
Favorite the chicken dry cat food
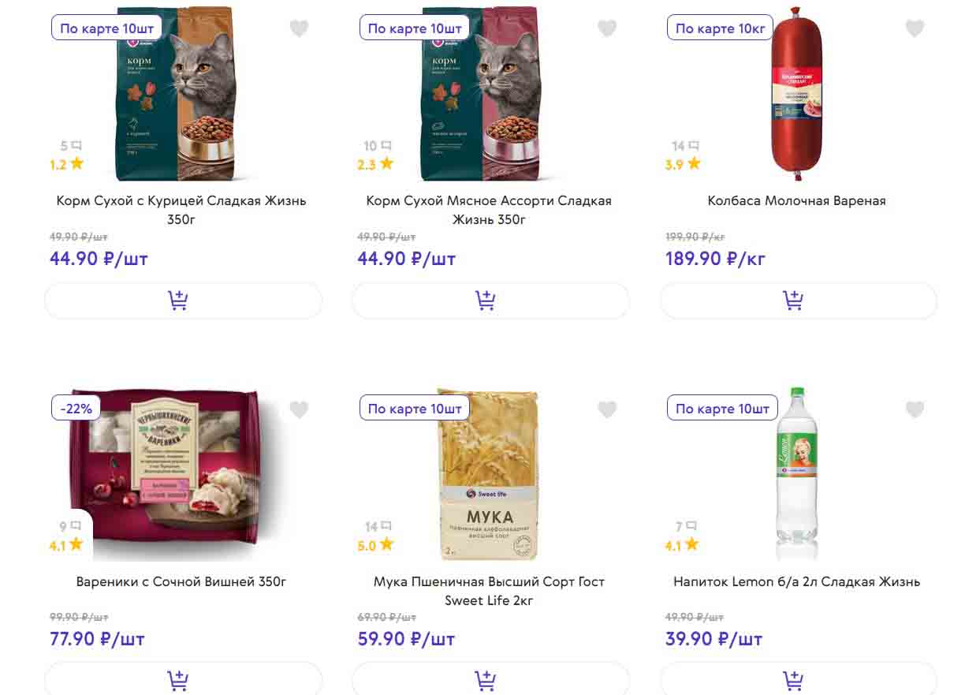point(299,29)
